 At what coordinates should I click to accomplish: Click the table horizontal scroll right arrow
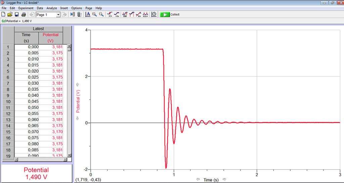[x=65, y=160]
